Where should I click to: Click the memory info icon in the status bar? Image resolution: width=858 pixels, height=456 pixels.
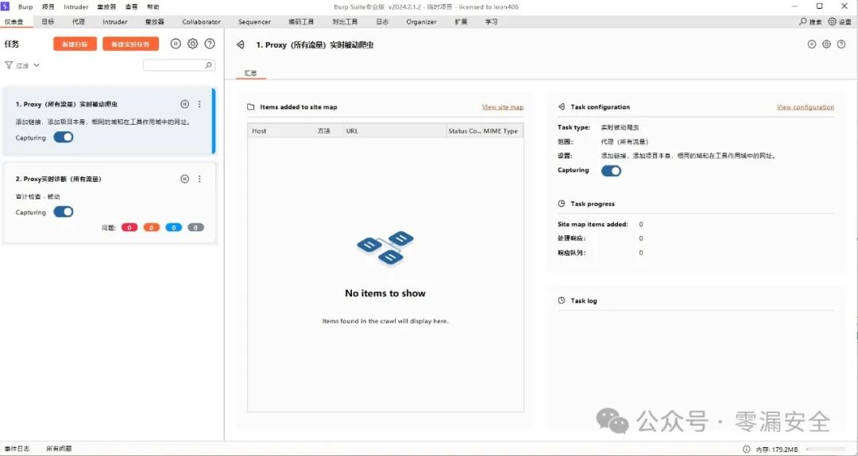746,449
